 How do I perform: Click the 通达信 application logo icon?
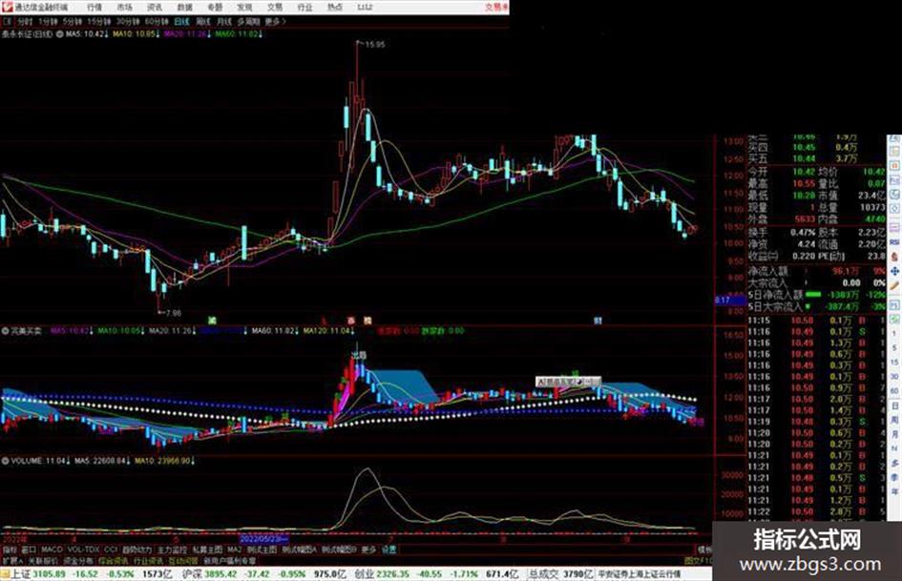coord(7,7)
